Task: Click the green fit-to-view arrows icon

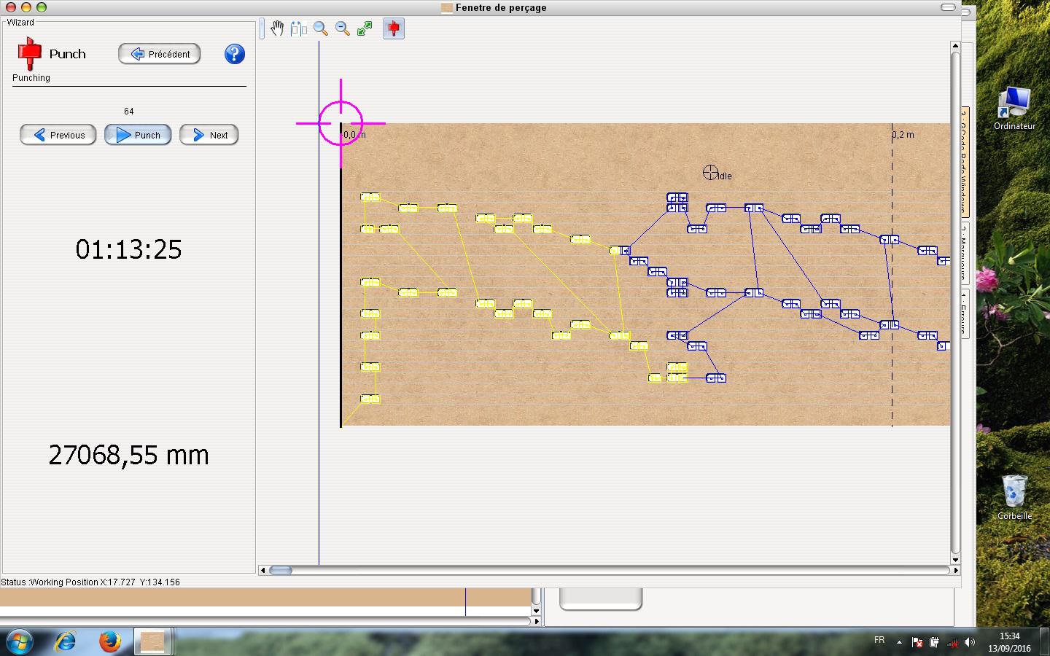Action: pos(365,28)
